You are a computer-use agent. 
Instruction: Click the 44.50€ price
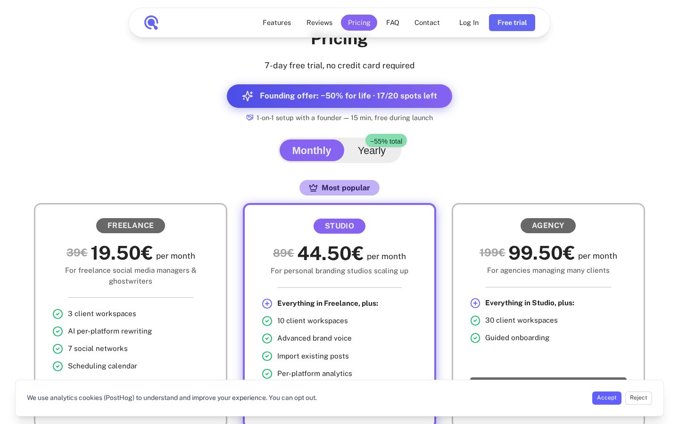point(331,253)
